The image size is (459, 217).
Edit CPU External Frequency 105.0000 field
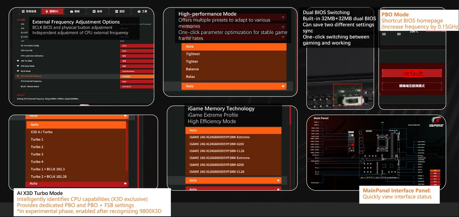point(137,76)
